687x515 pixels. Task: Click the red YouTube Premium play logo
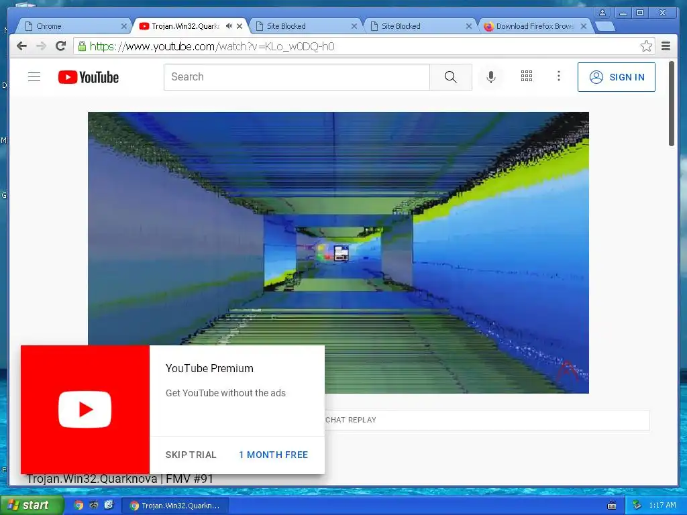(85, 410)
